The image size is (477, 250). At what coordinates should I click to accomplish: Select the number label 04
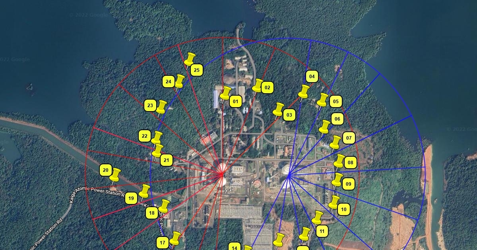coord(312,76)
